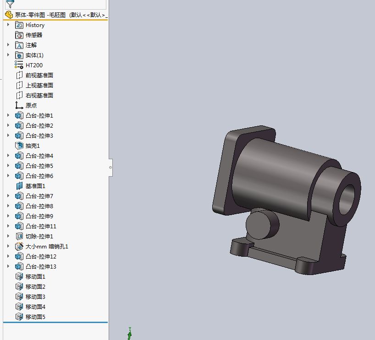The image size is (375, 340).
Task: Select the 凸台-拉伸13 tree label
Action: click(x=41, y=266)
